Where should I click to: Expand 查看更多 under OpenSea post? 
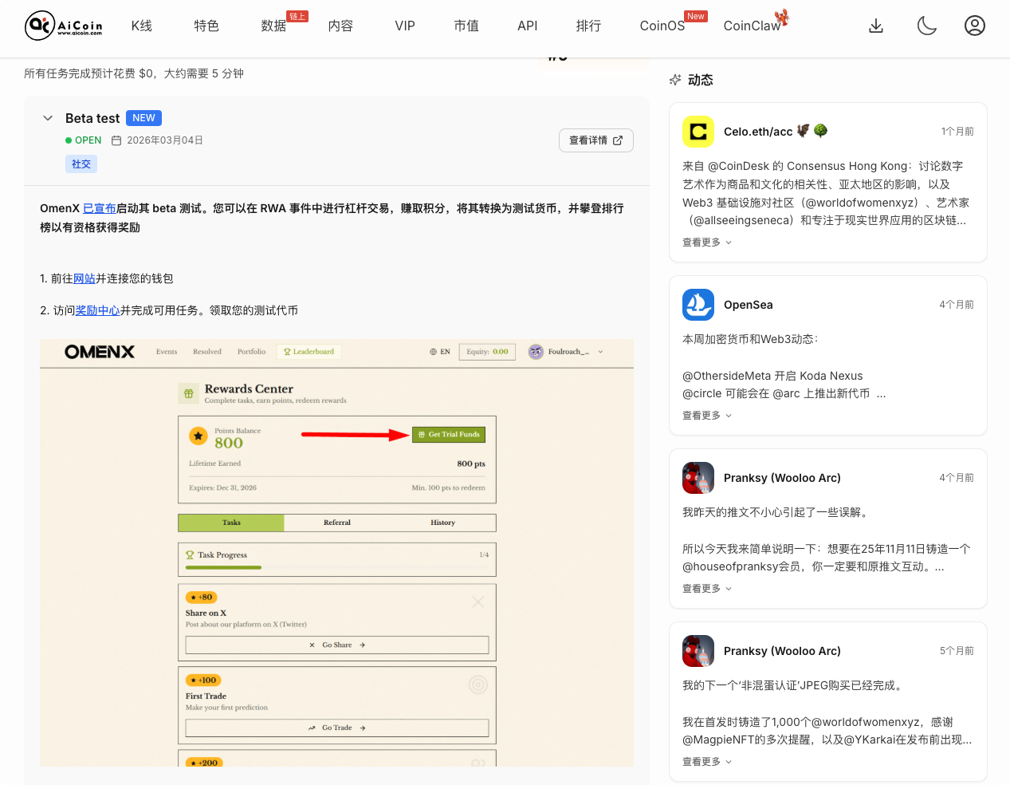coord(706,416)
